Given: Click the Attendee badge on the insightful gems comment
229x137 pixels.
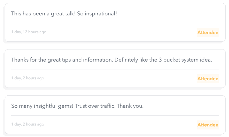Looking at the screenshot, I should coord(208,125).
